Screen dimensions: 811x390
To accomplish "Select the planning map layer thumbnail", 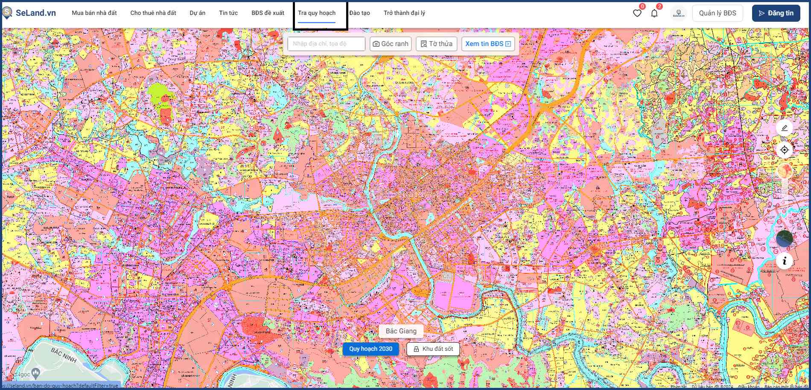I will coord(784,171).
